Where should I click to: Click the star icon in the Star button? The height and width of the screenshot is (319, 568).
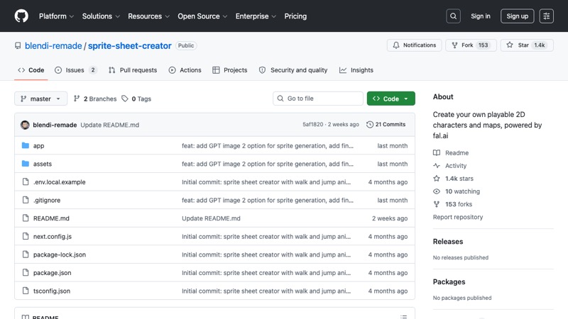[x=510, y=45]
